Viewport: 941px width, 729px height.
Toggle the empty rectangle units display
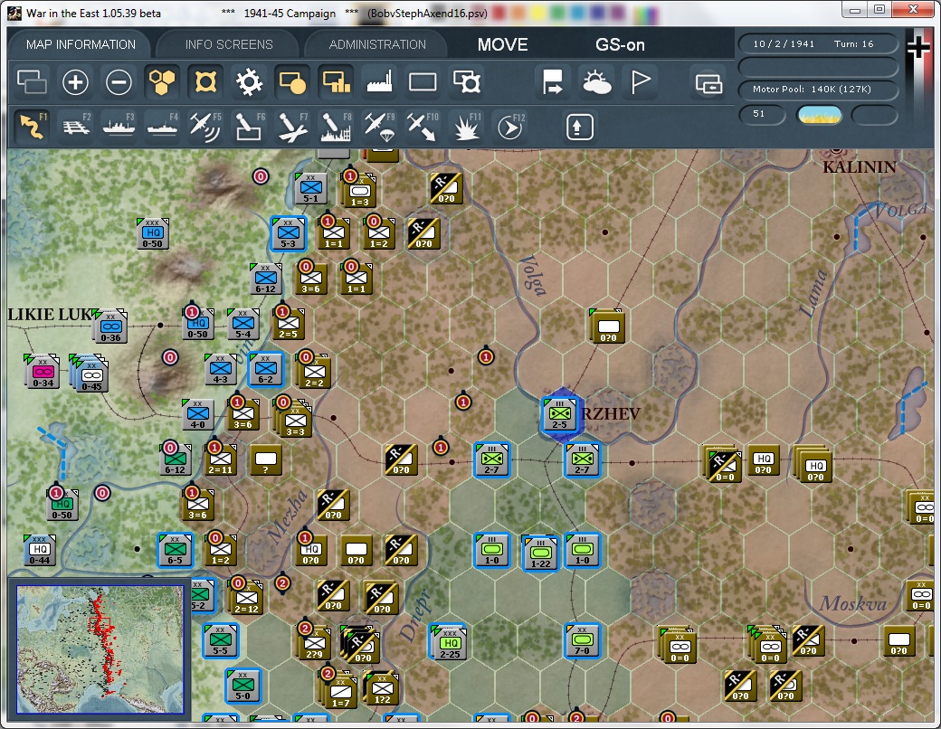pos(423,81)
